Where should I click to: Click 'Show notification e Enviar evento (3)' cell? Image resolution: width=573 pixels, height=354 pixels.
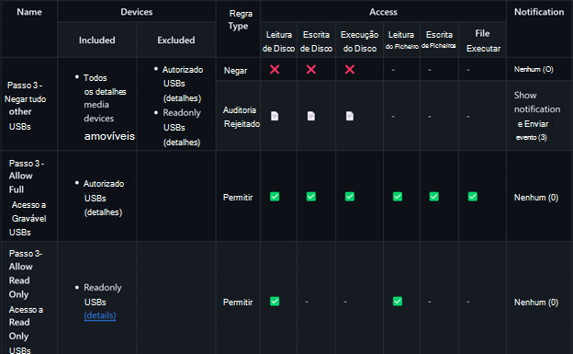pyautogui.click(x=537, y=116)
